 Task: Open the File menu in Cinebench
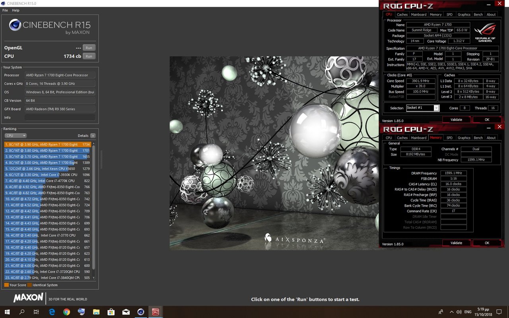(5, 10)
